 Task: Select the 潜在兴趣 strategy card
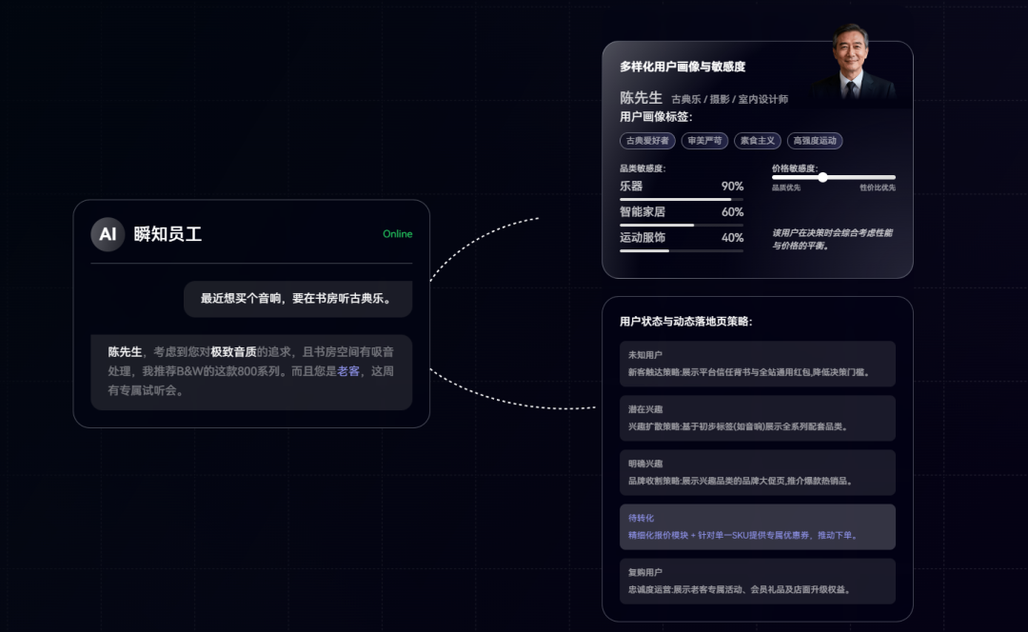758,418
